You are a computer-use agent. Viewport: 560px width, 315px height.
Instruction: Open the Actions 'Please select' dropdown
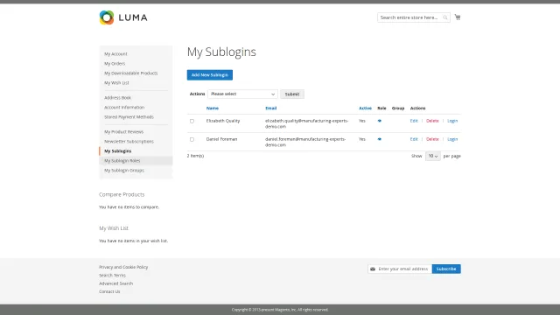242,94
